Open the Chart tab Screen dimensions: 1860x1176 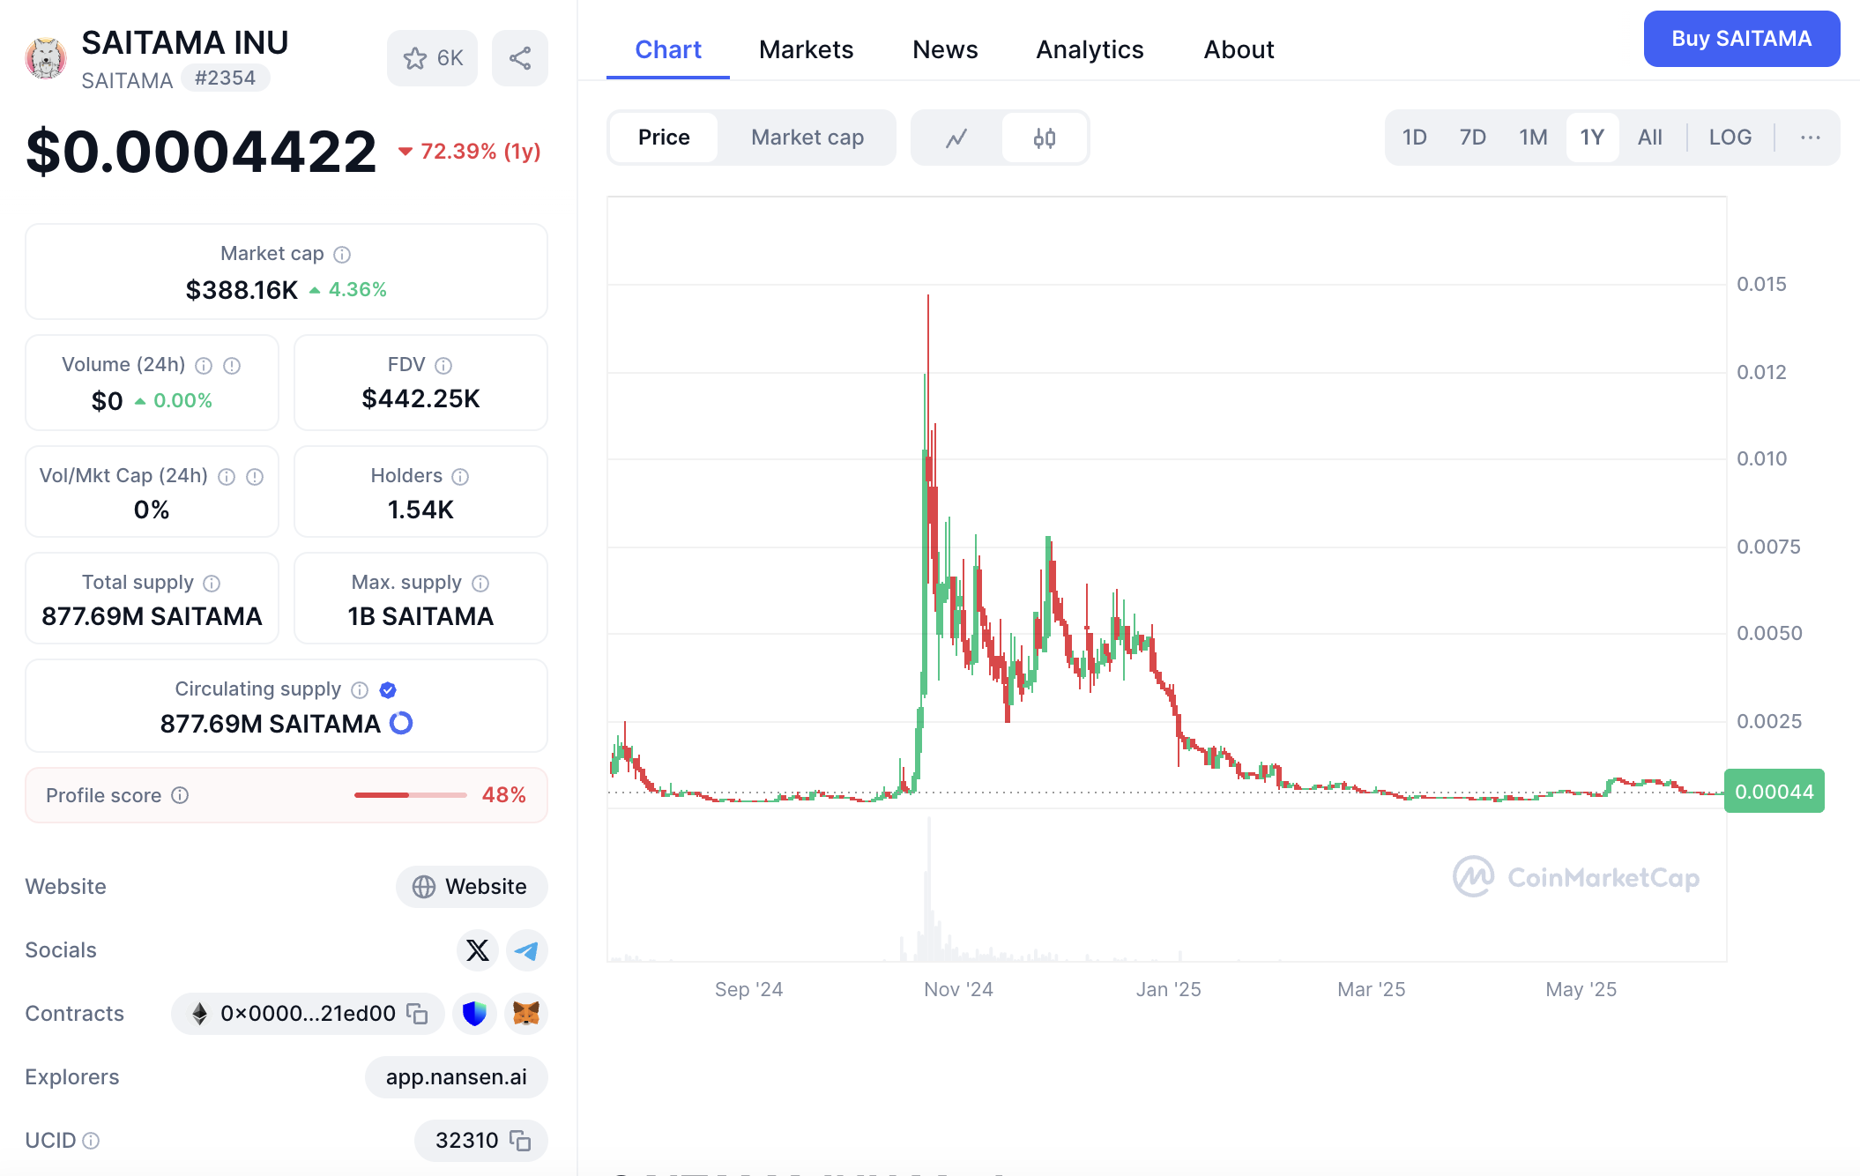pyautogui.click(x=668, y=49)
